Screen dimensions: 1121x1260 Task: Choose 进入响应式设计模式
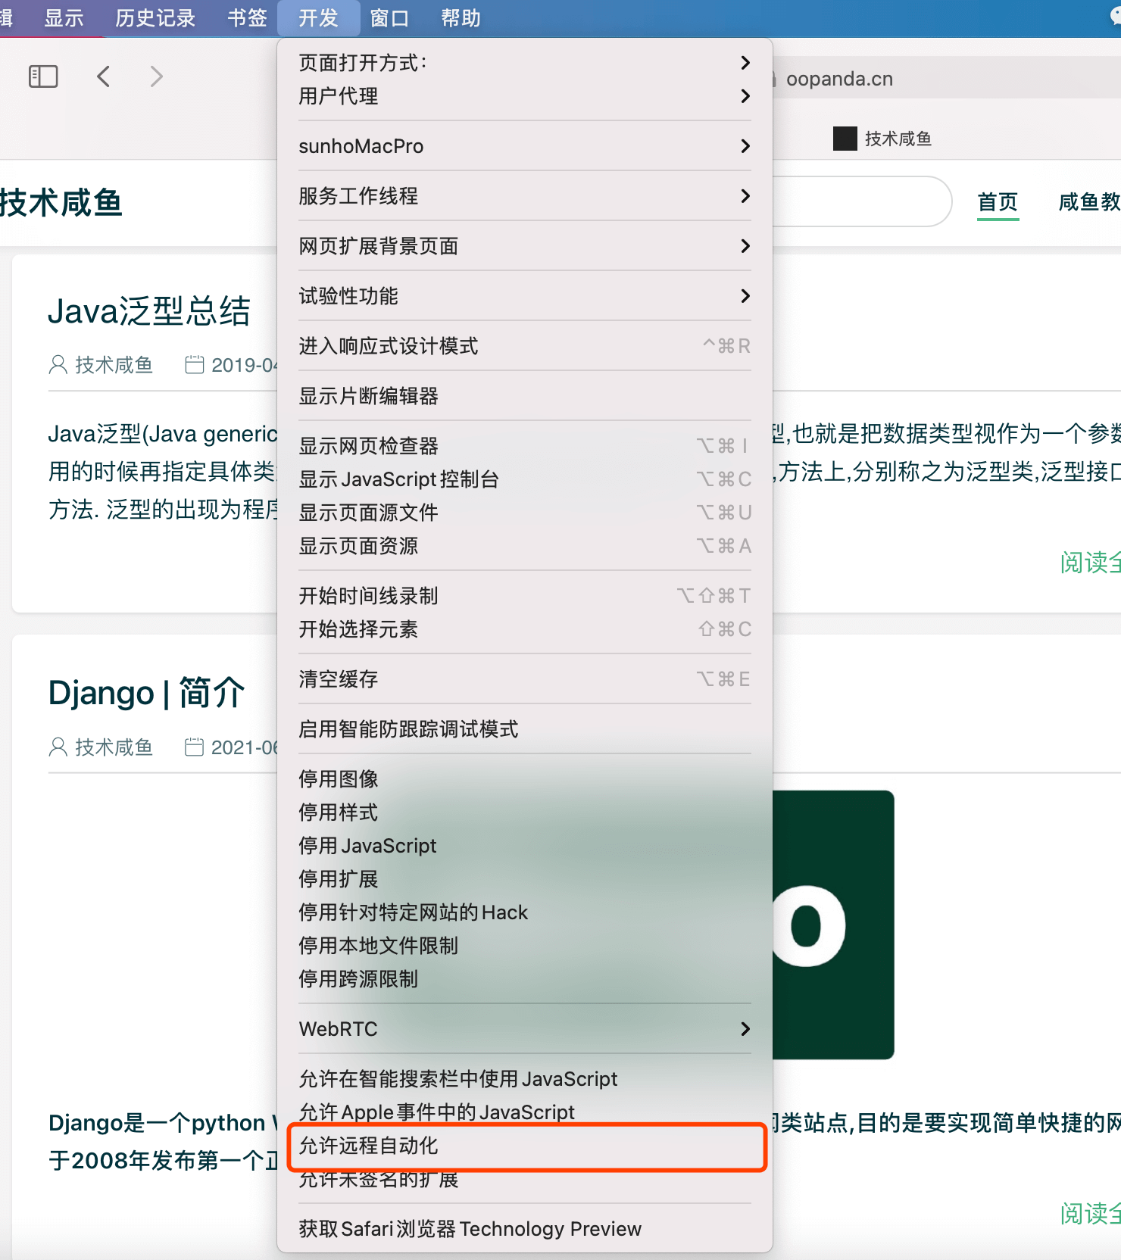[x=525, y=346]
